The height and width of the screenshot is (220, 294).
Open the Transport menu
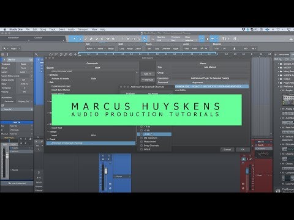click(83, 29)
